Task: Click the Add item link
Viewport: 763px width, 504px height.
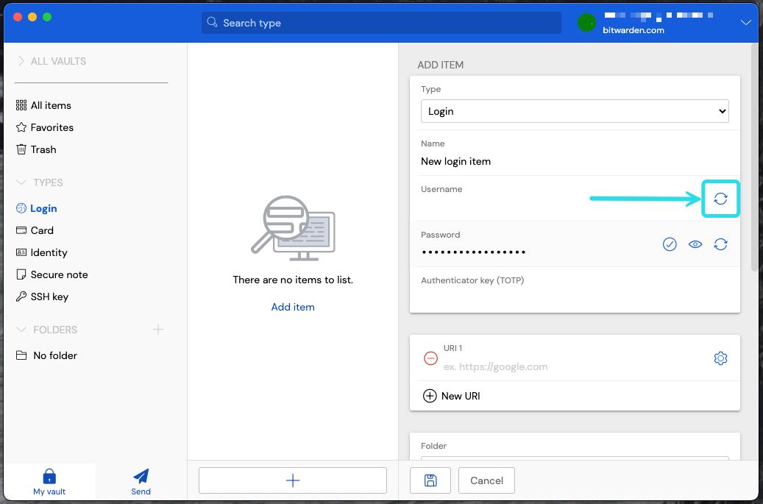Action: click(x=293, y=307)
